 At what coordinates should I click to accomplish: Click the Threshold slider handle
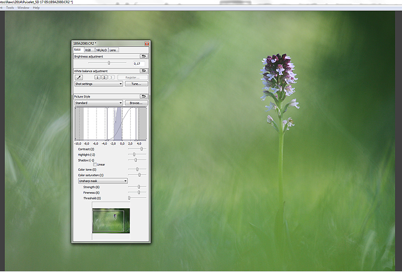(x=129, y=198)
